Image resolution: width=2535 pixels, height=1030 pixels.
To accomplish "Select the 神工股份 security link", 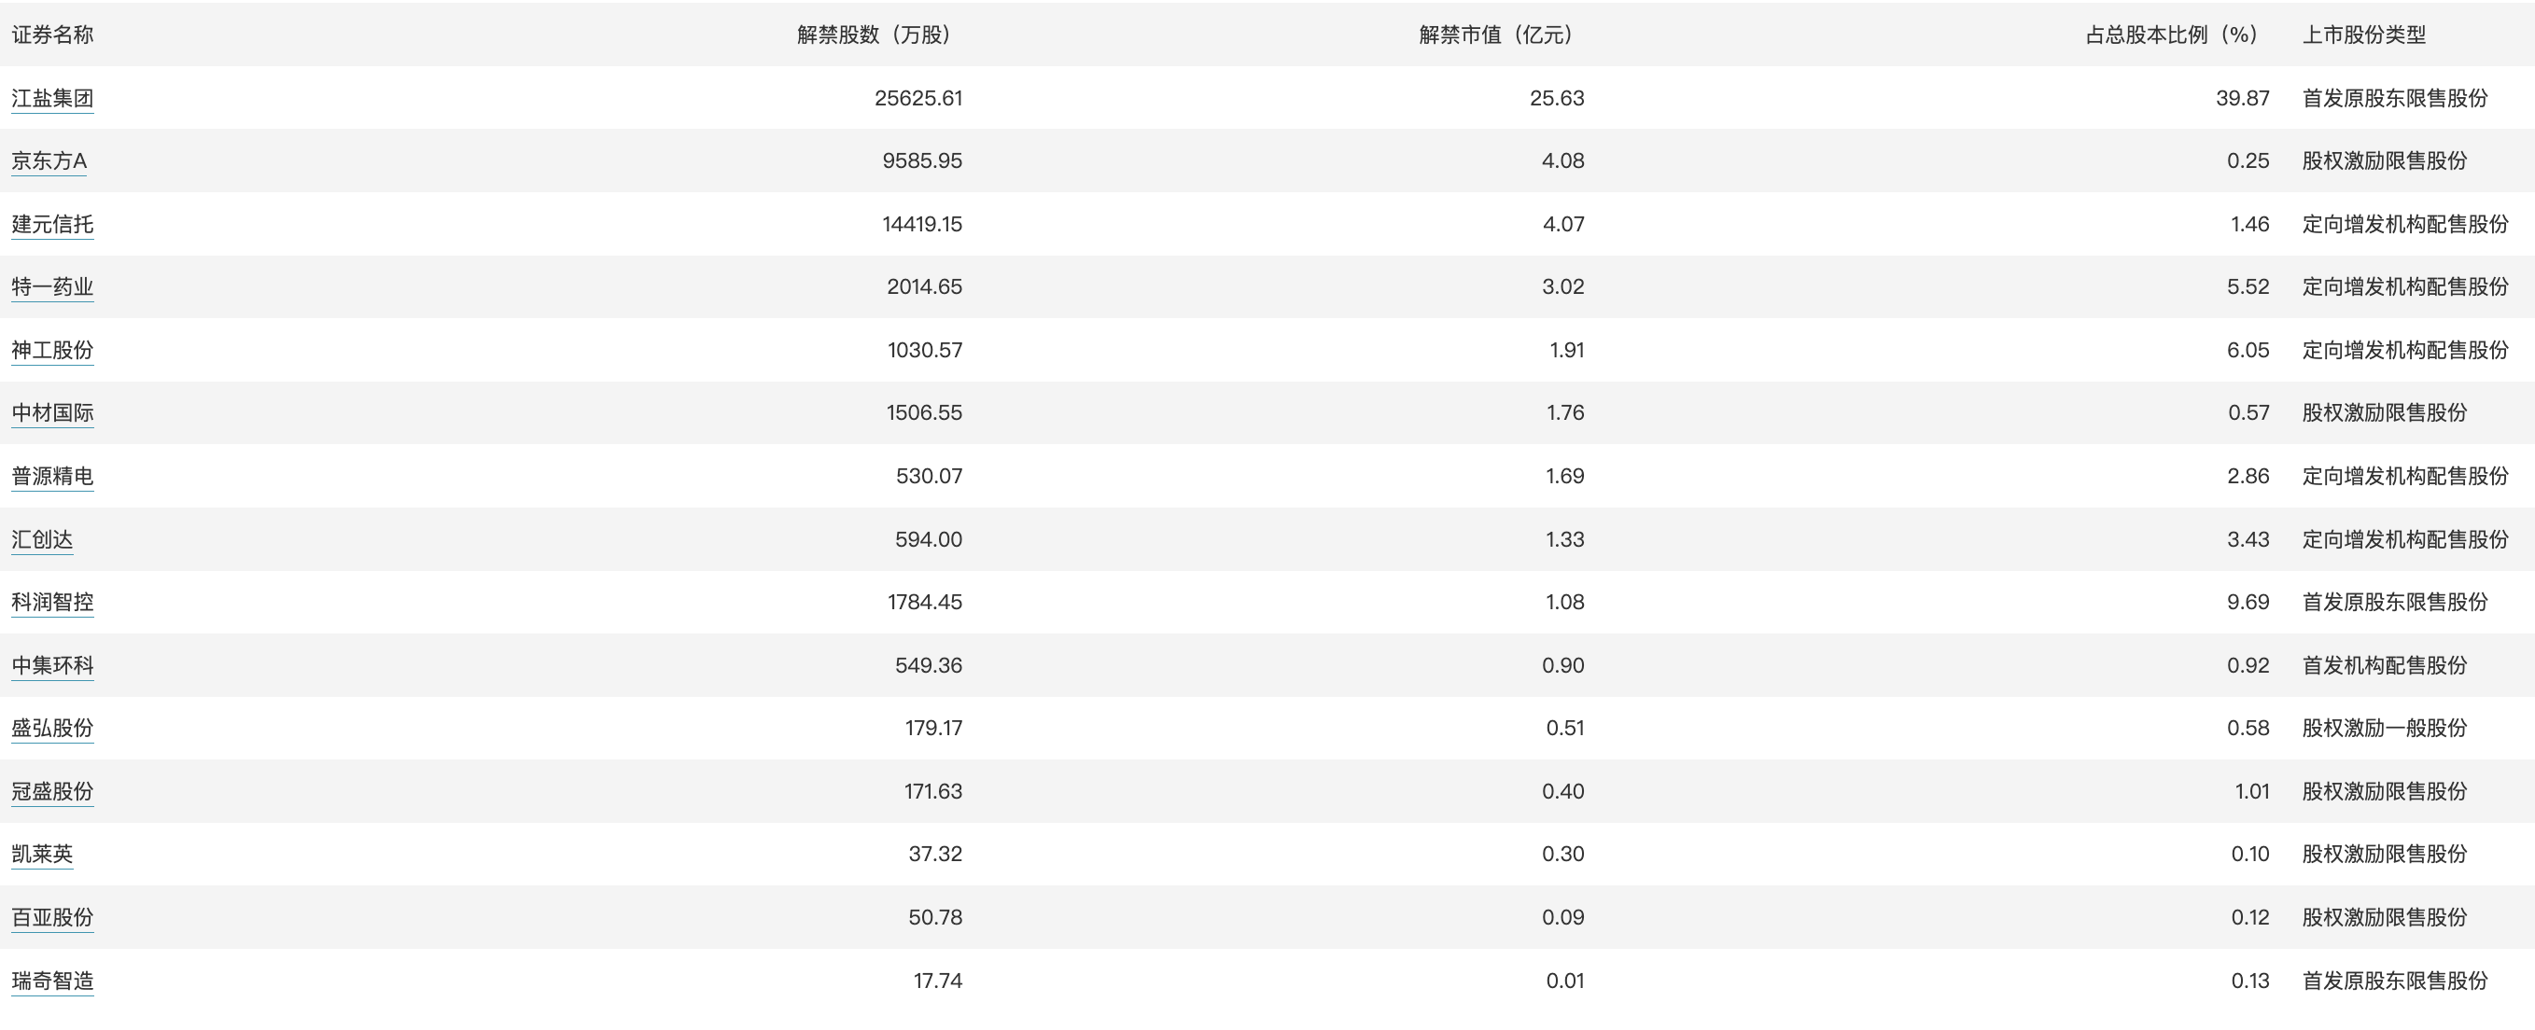I will (52, 350).
